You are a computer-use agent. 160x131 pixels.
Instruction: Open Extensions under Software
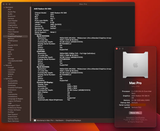click(x=12, y=90)
